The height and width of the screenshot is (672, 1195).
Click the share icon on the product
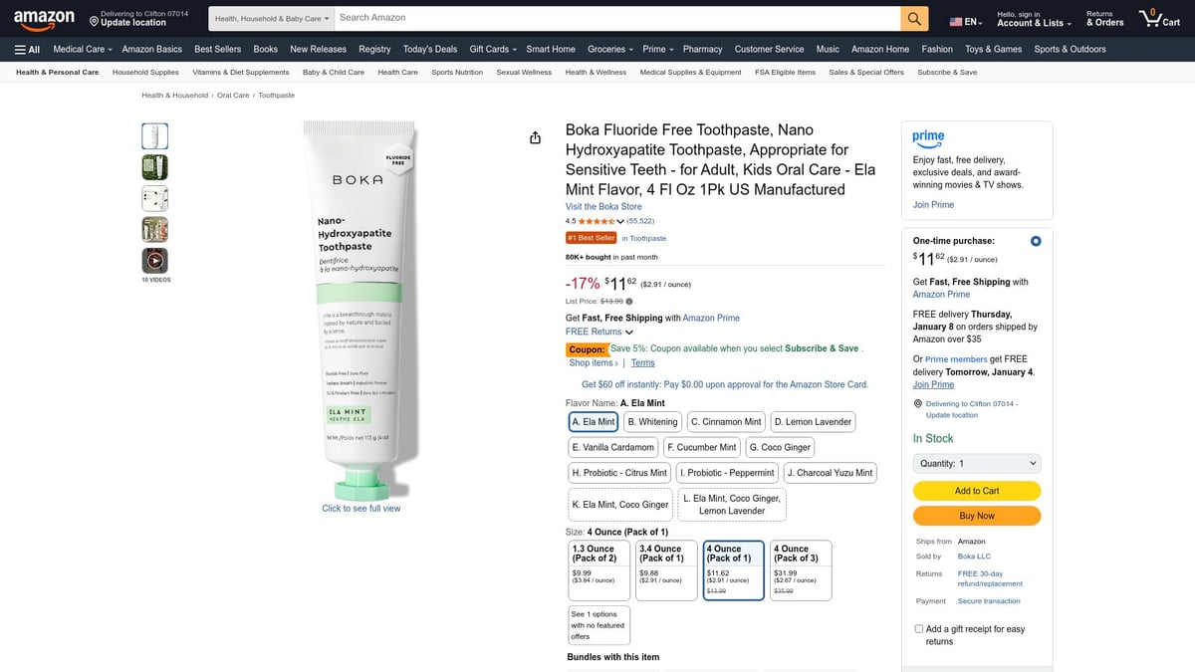coord(535,137)
